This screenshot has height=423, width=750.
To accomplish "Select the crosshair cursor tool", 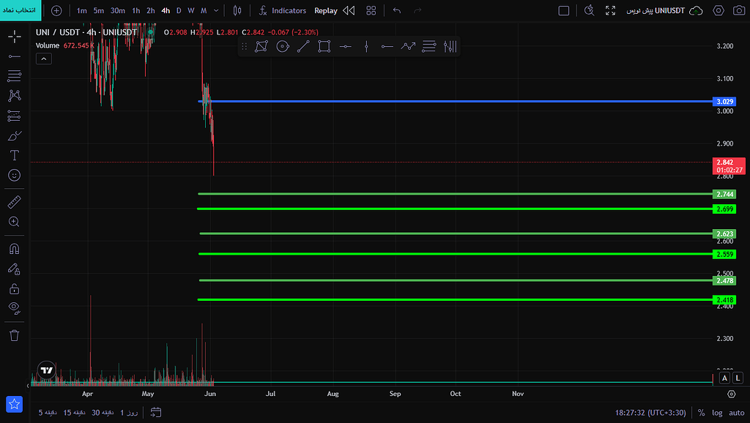I will 15,37.
